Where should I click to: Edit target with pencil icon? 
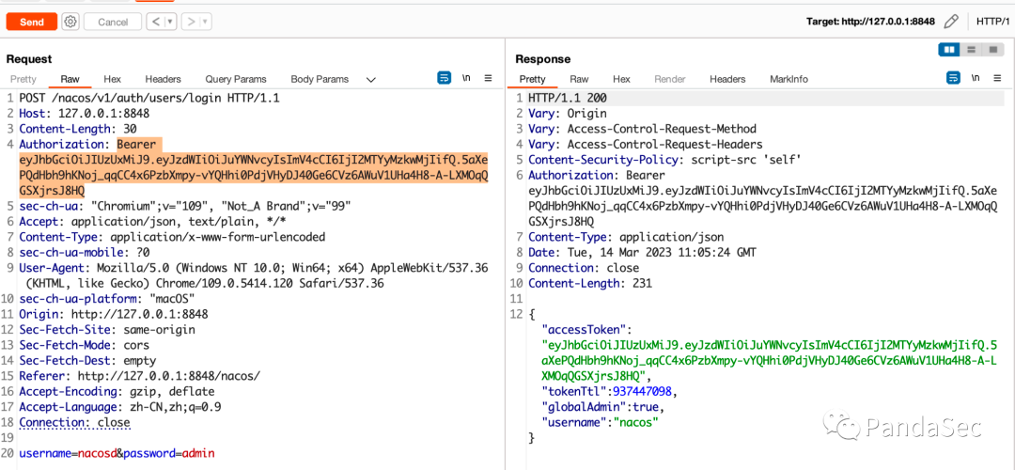950,22
